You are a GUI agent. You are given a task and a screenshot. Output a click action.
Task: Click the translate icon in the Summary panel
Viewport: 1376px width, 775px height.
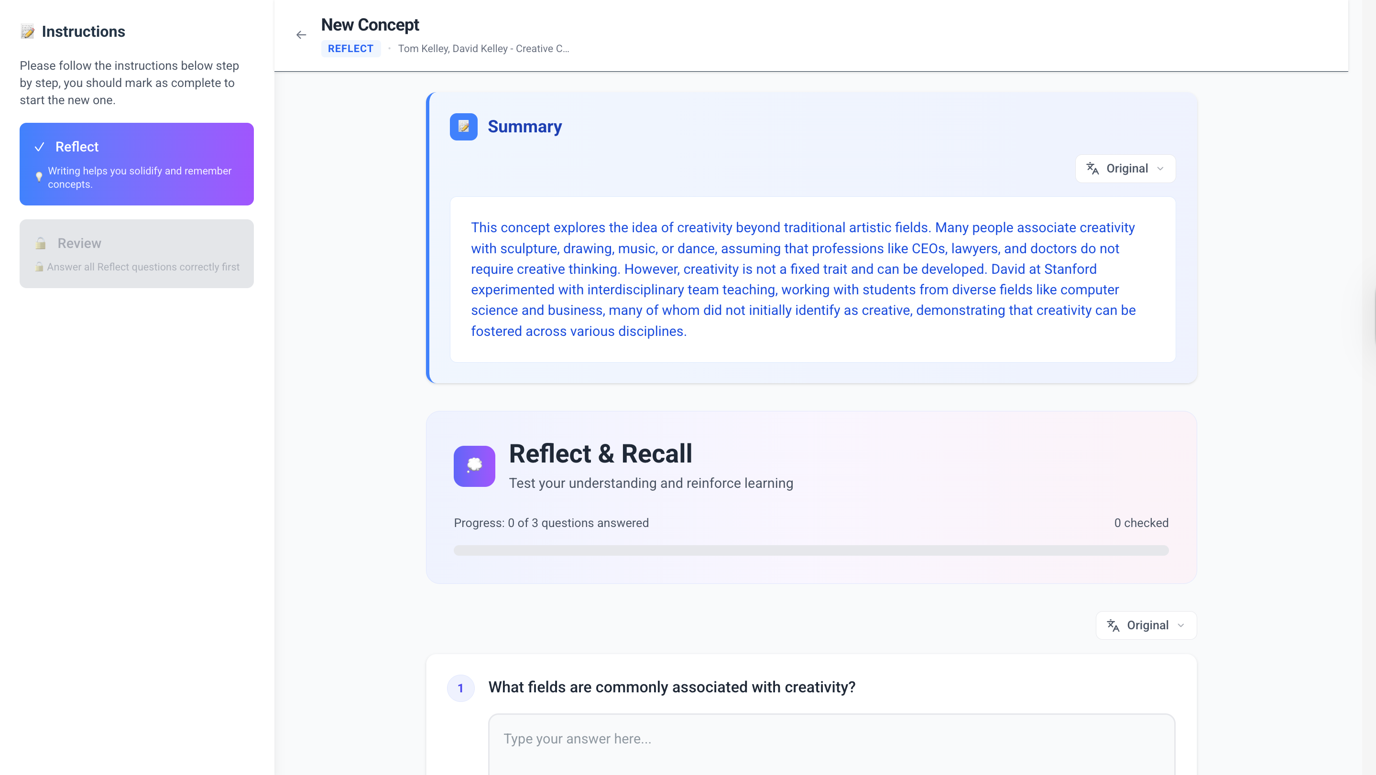click(1092, 168)
